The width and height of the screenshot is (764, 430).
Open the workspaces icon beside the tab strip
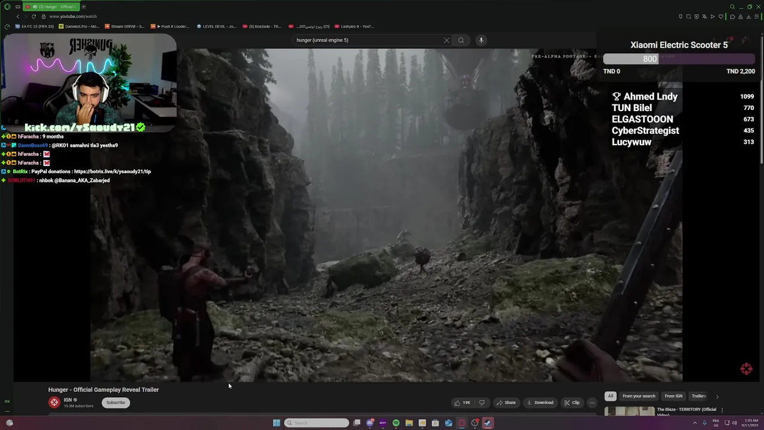point(18,7)
